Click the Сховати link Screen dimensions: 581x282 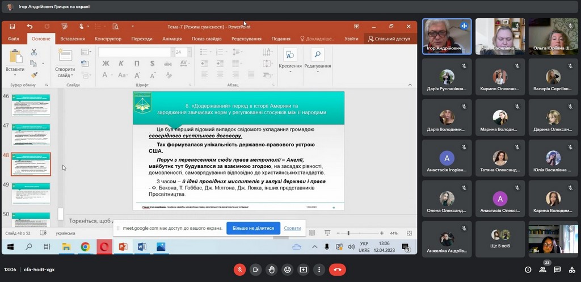click(292, 228)
